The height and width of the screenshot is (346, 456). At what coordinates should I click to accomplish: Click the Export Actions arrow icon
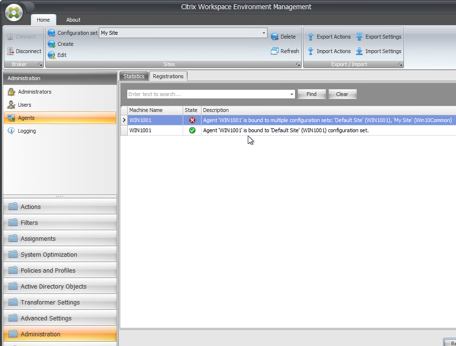(x=310, y=37)
